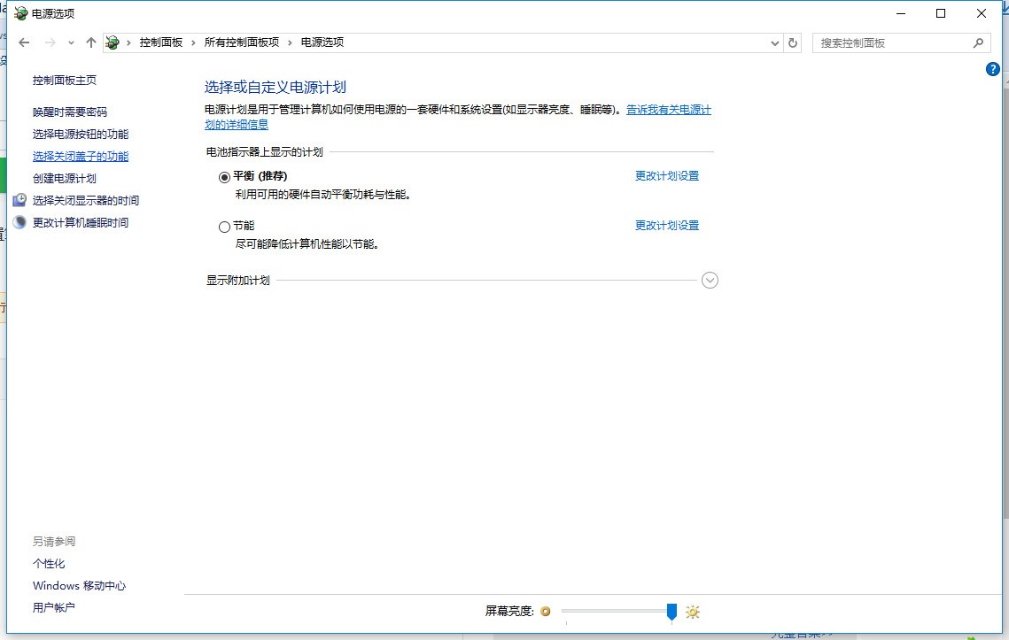
Task: Click the low brightness icon
Action: click(546, 612)
